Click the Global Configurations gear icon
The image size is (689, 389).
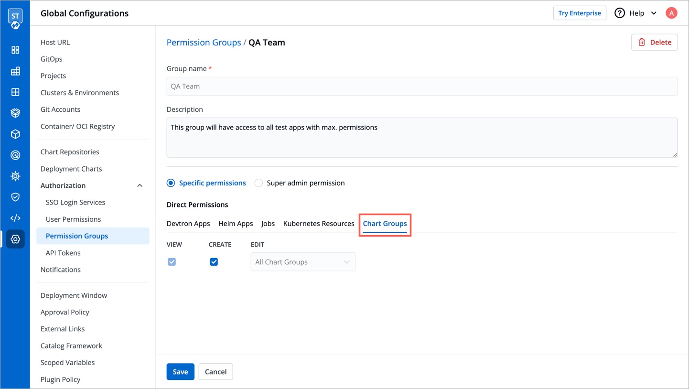point(15,239)
